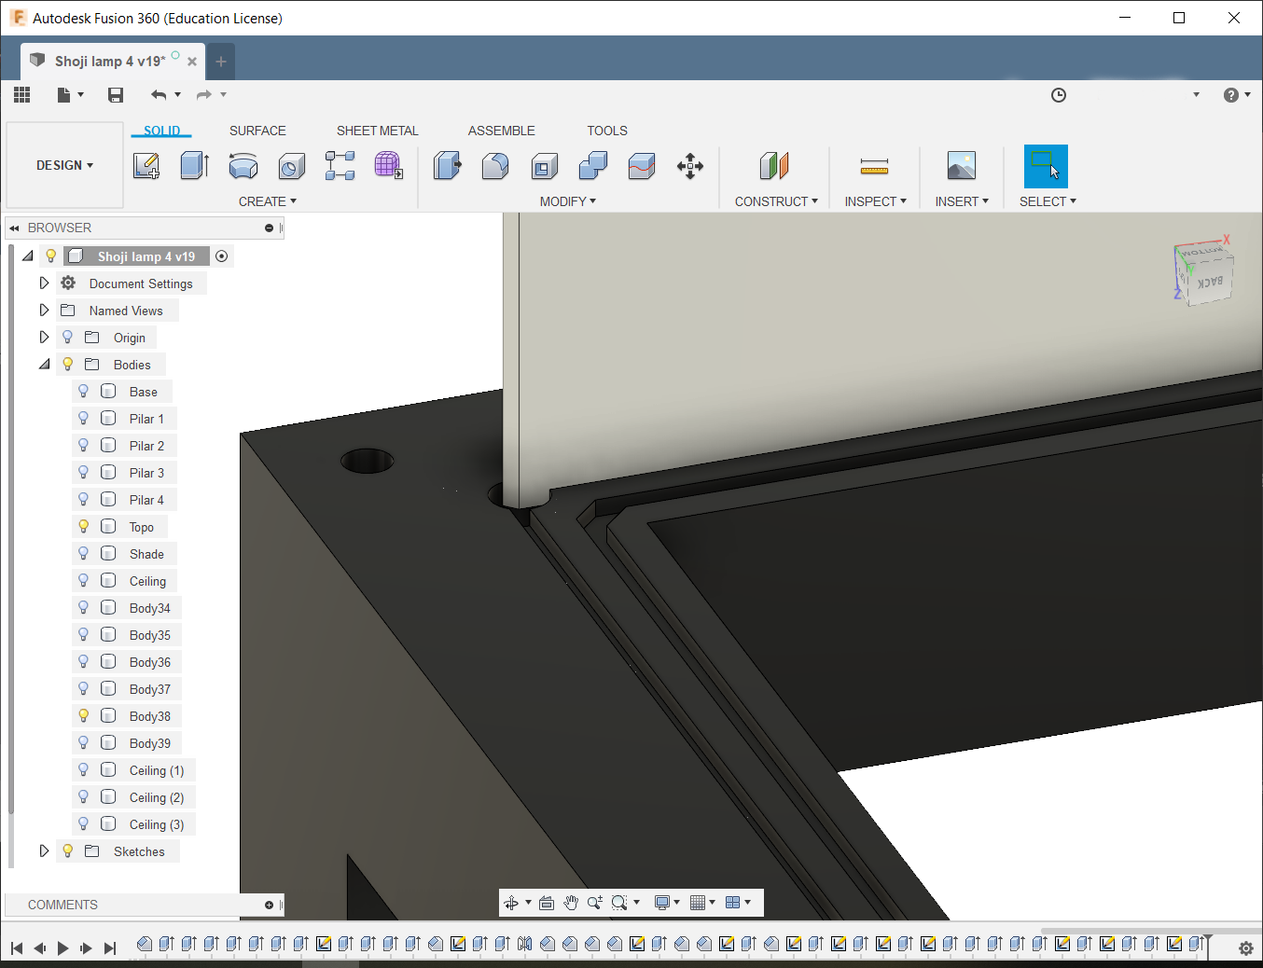This screenshot has width=1263, height=968.
Task: Select the Hole tool
Action: (292, 166)
